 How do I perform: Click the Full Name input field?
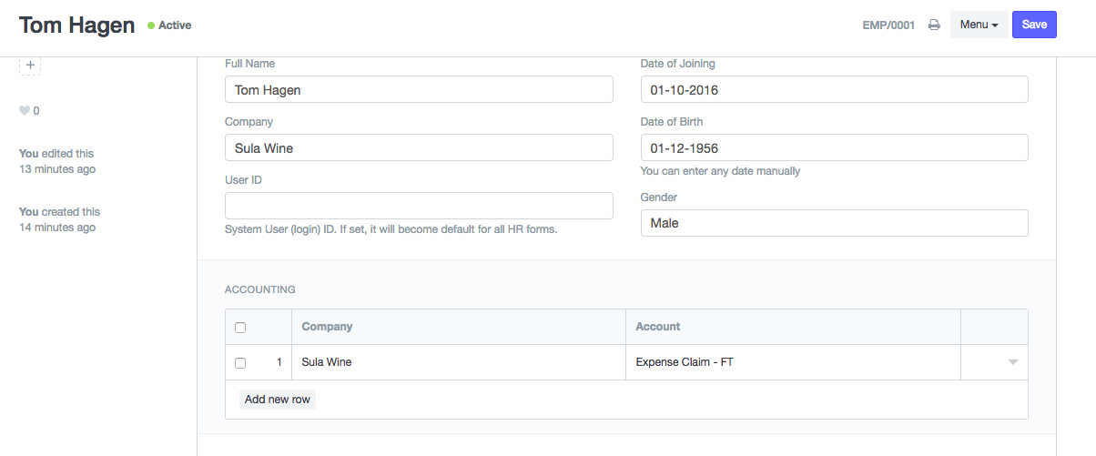click(419, 89)
